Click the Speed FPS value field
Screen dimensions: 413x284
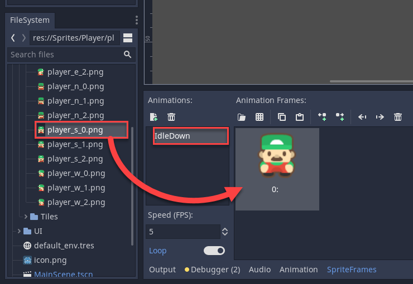[183, 232]
